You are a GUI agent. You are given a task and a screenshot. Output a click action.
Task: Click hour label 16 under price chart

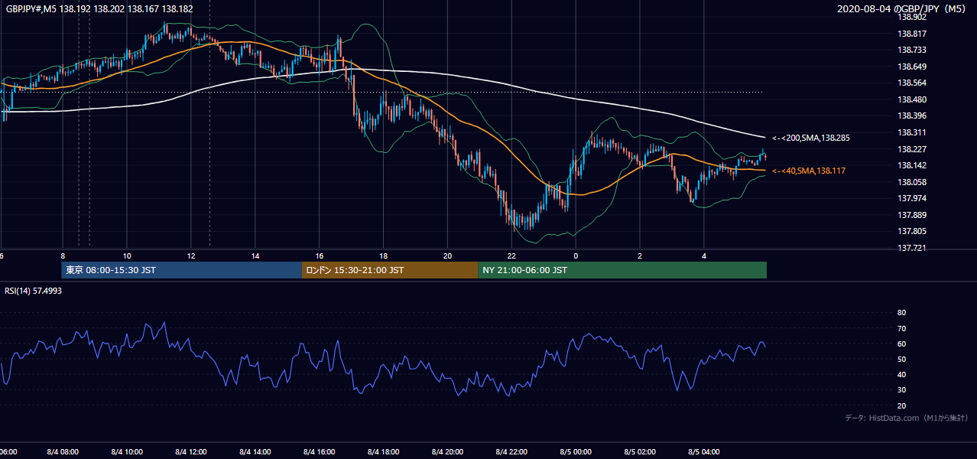coord(320,256)
